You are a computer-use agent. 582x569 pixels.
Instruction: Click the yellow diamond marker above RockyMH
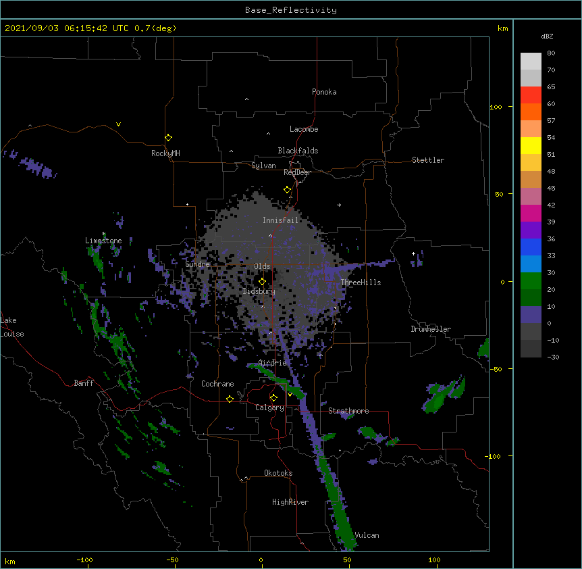[x=168, y=138]
